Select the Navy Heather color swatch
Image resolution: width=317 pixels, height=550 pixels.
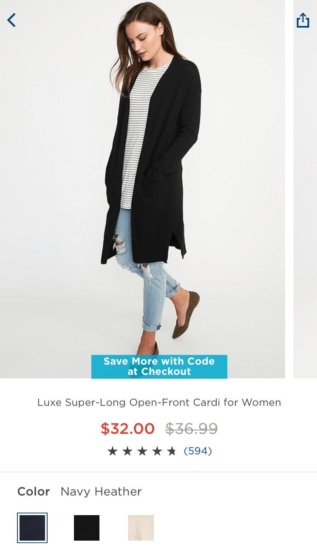point(32,528)
